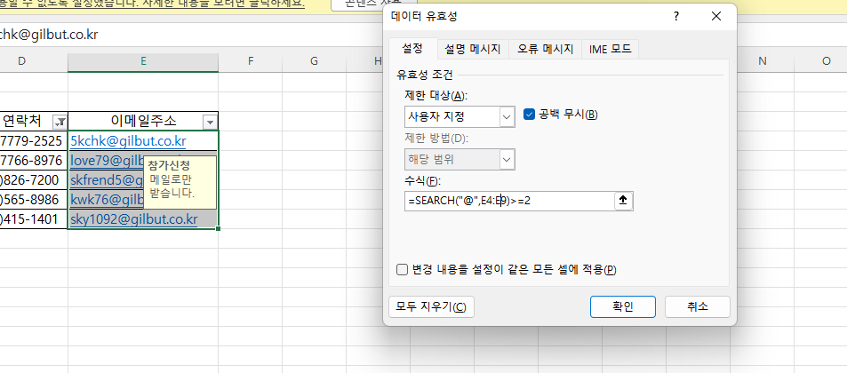Image resolution: width=847 pixels, height=373 pixels.
Task: Switch to the 오류 메시지 tab
Action: click(546, 49)
